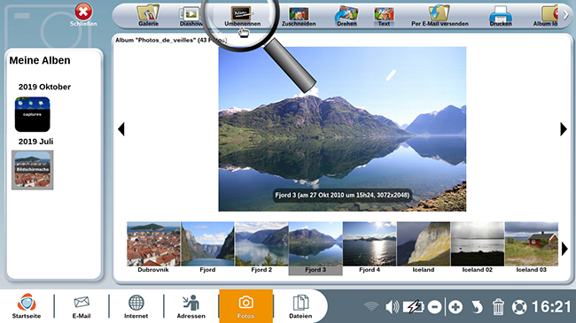This screenshot has height=323, width=576.
Task: Zoom out with minus icon
Action: tap(434, 307)
